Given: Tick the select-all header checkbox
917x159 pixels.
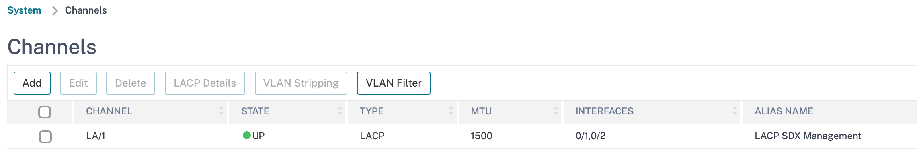Looking at the screenshot, I should [x=45, y=112].
